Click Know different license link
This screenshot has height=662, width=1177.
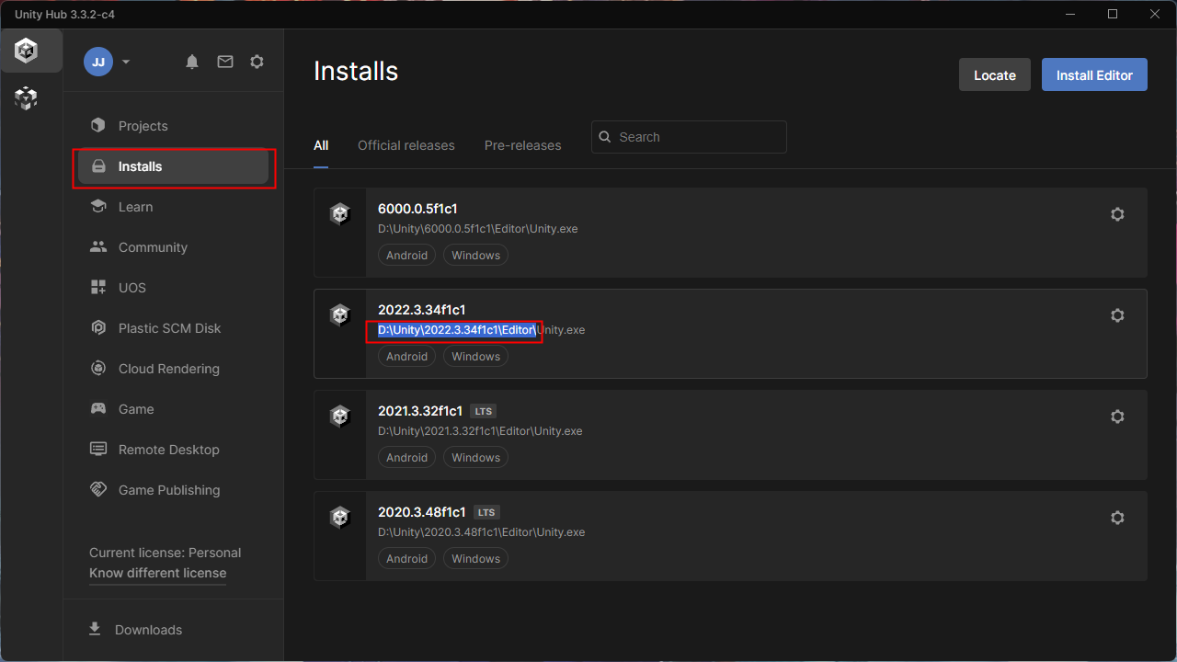[x=157, y=573]
